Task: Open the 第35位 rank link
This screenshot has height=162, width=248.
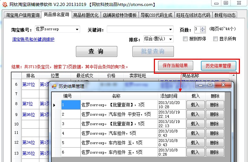Action: point(28,153)
